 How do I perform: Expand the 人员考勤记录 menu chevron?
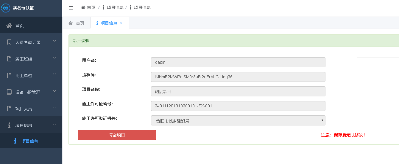click(54, 42)
